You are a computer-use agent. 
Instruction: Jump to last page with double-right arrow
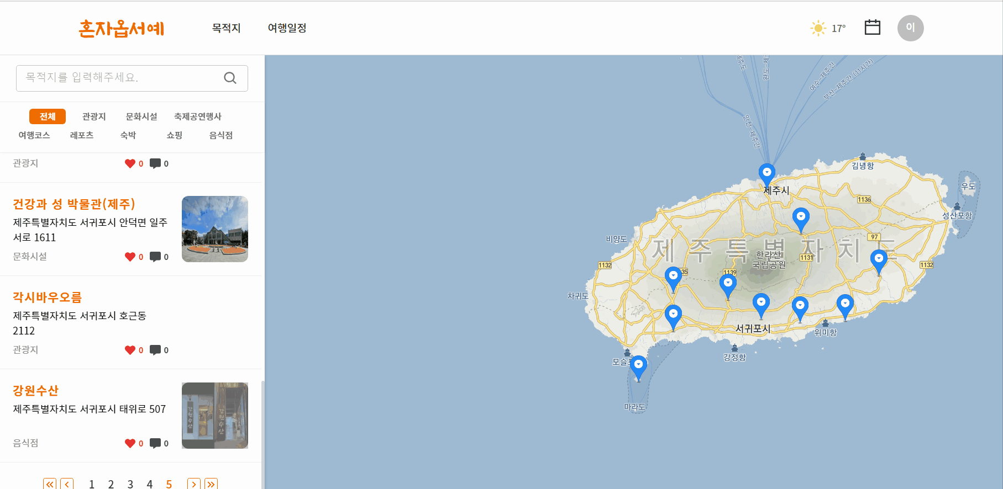(x=211, y=484)
